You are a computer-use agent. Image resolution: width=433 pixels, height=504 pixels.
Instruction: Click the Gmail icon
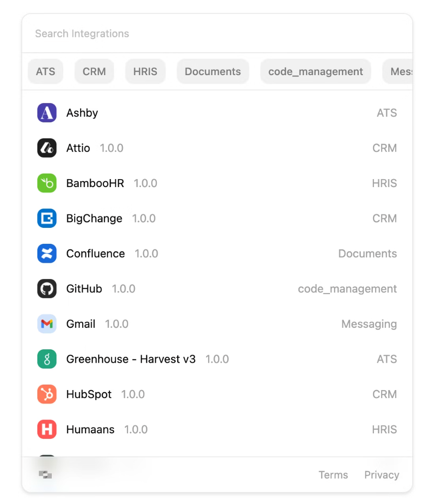click(46, 323)
